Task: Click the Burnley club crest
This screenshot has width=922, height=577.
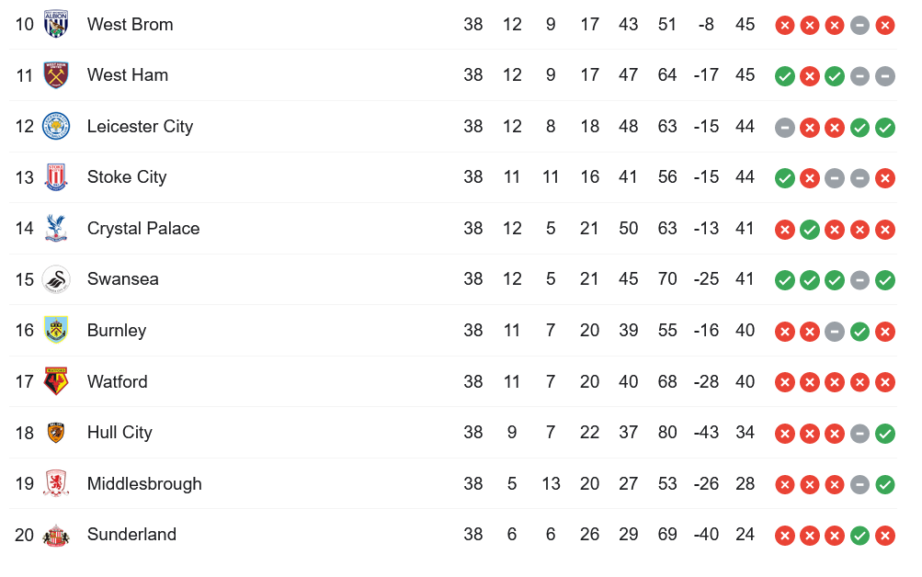Action: click(56, 330)
